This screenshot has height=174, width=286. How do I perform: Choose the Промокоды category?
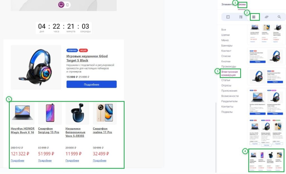point(228,67)
